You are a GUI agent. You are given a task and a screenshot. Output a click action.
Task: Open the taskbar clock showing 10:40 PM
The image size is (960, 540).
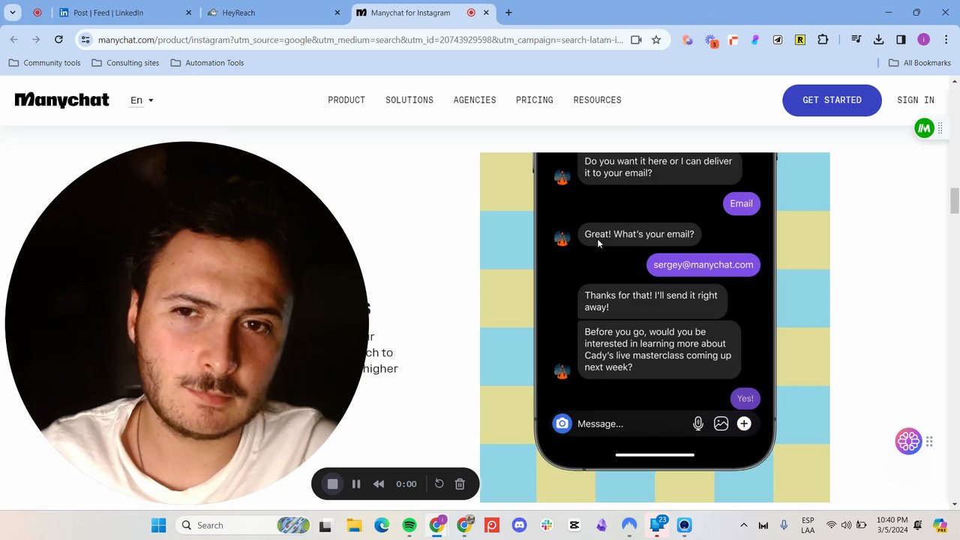pos(892,525)
